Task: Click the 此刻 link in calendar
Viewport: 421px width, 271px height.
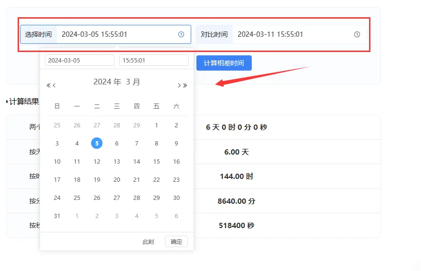Action: (148, 242)
